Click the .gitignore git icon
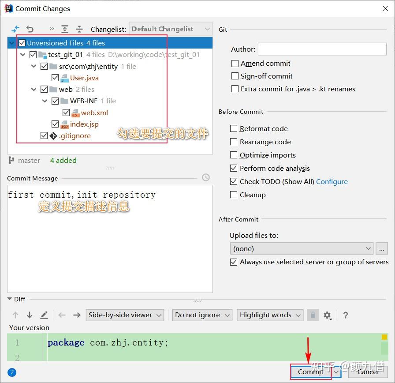The image size is (395, 383). [53, 136]
